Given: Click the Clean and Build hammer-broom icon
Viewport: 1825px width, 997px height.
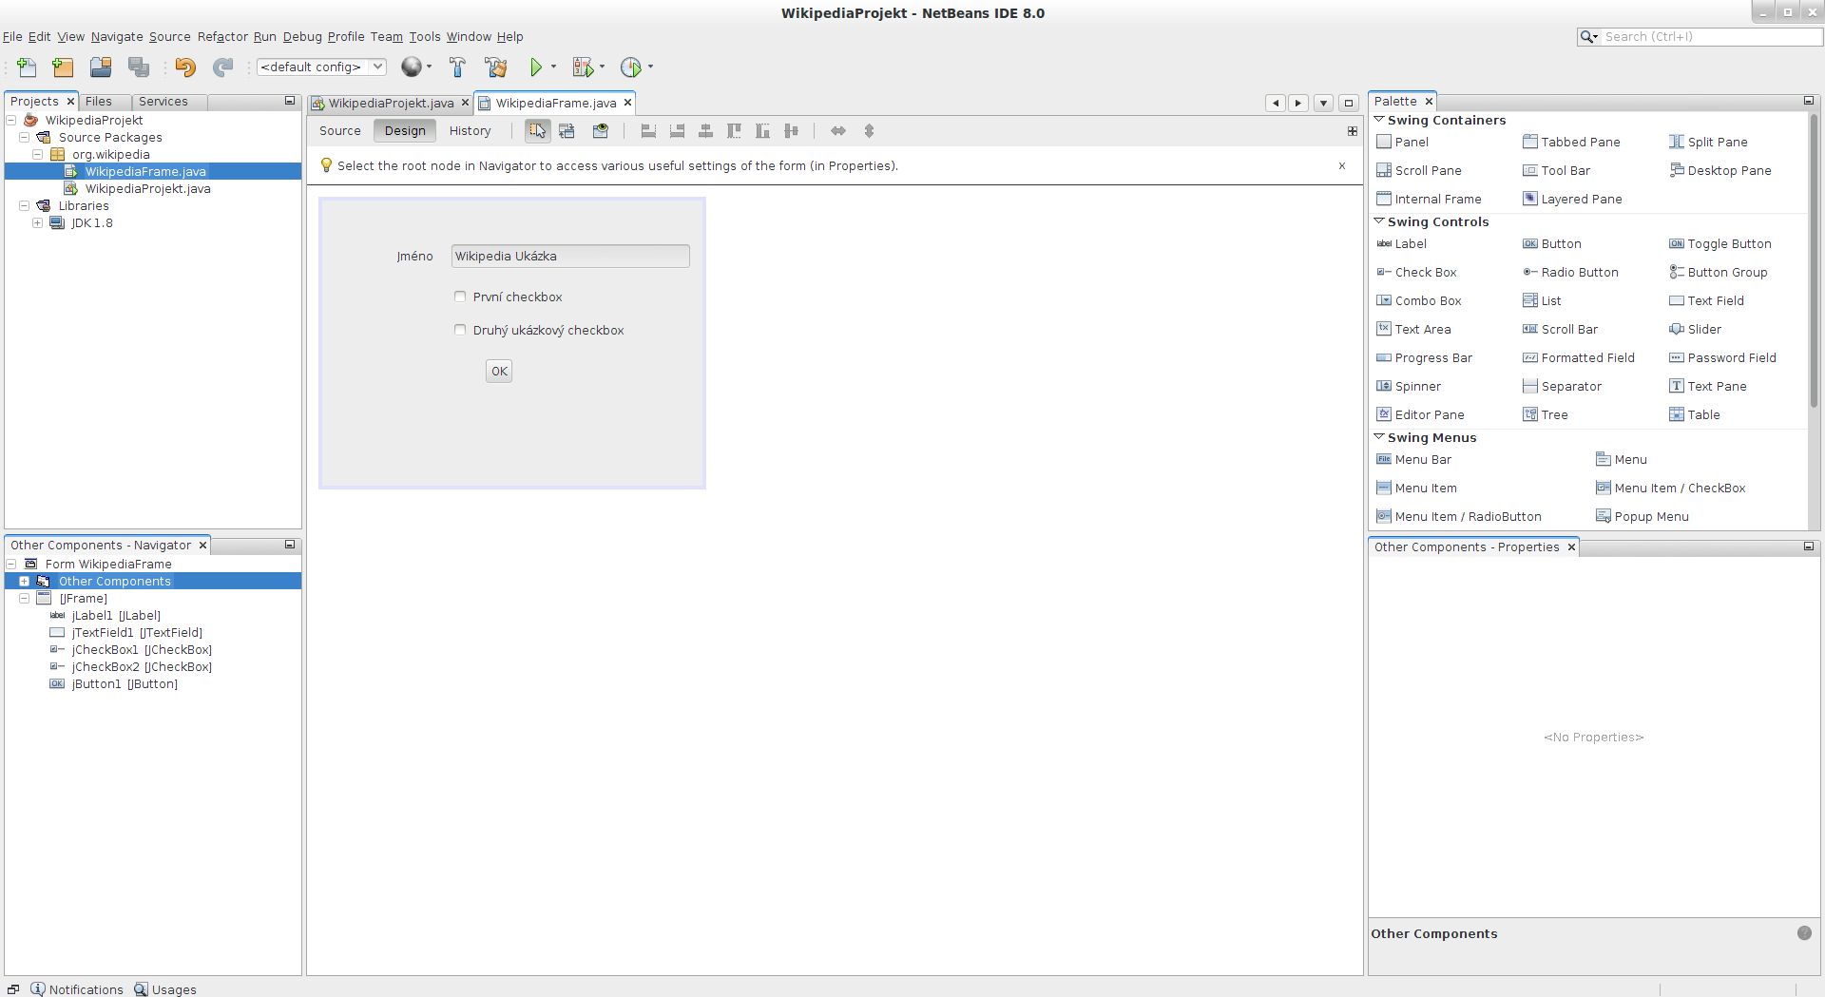Looking at the screenshot, I should pyautogui.click(x=495, y=67).
